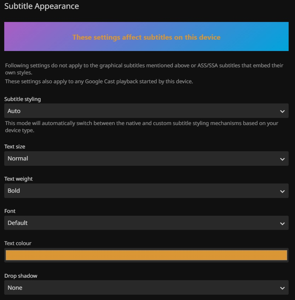
Task: Click the chevron arrow on Drop shadow
Action: point(282,288)
